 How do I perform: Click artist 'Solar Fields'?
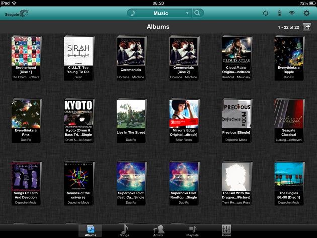click(x=183, y=140)
